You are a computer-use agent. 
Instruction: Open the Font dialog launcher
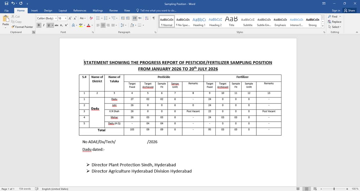(93, 32)
